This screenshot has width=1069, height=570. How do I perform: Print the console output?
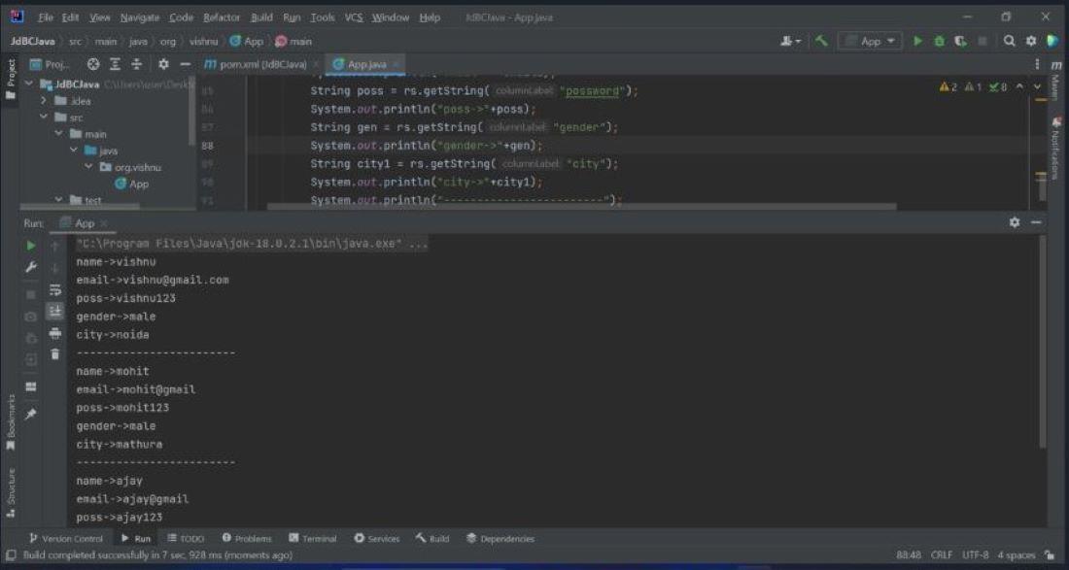55,333
